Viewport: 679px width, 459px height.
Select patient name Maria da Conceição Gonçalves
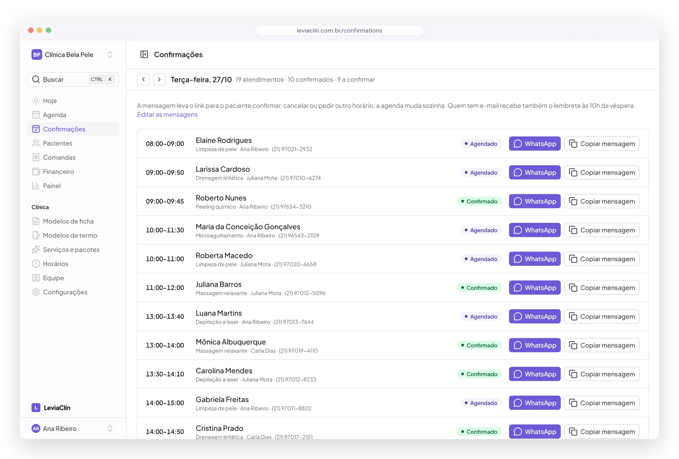tap(248, 227)
